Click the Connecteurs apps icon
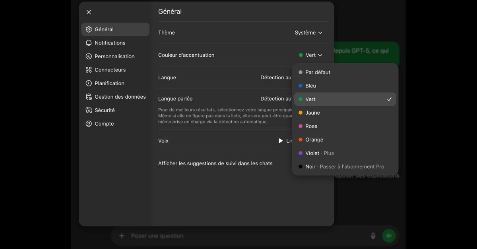 (89, 70)
